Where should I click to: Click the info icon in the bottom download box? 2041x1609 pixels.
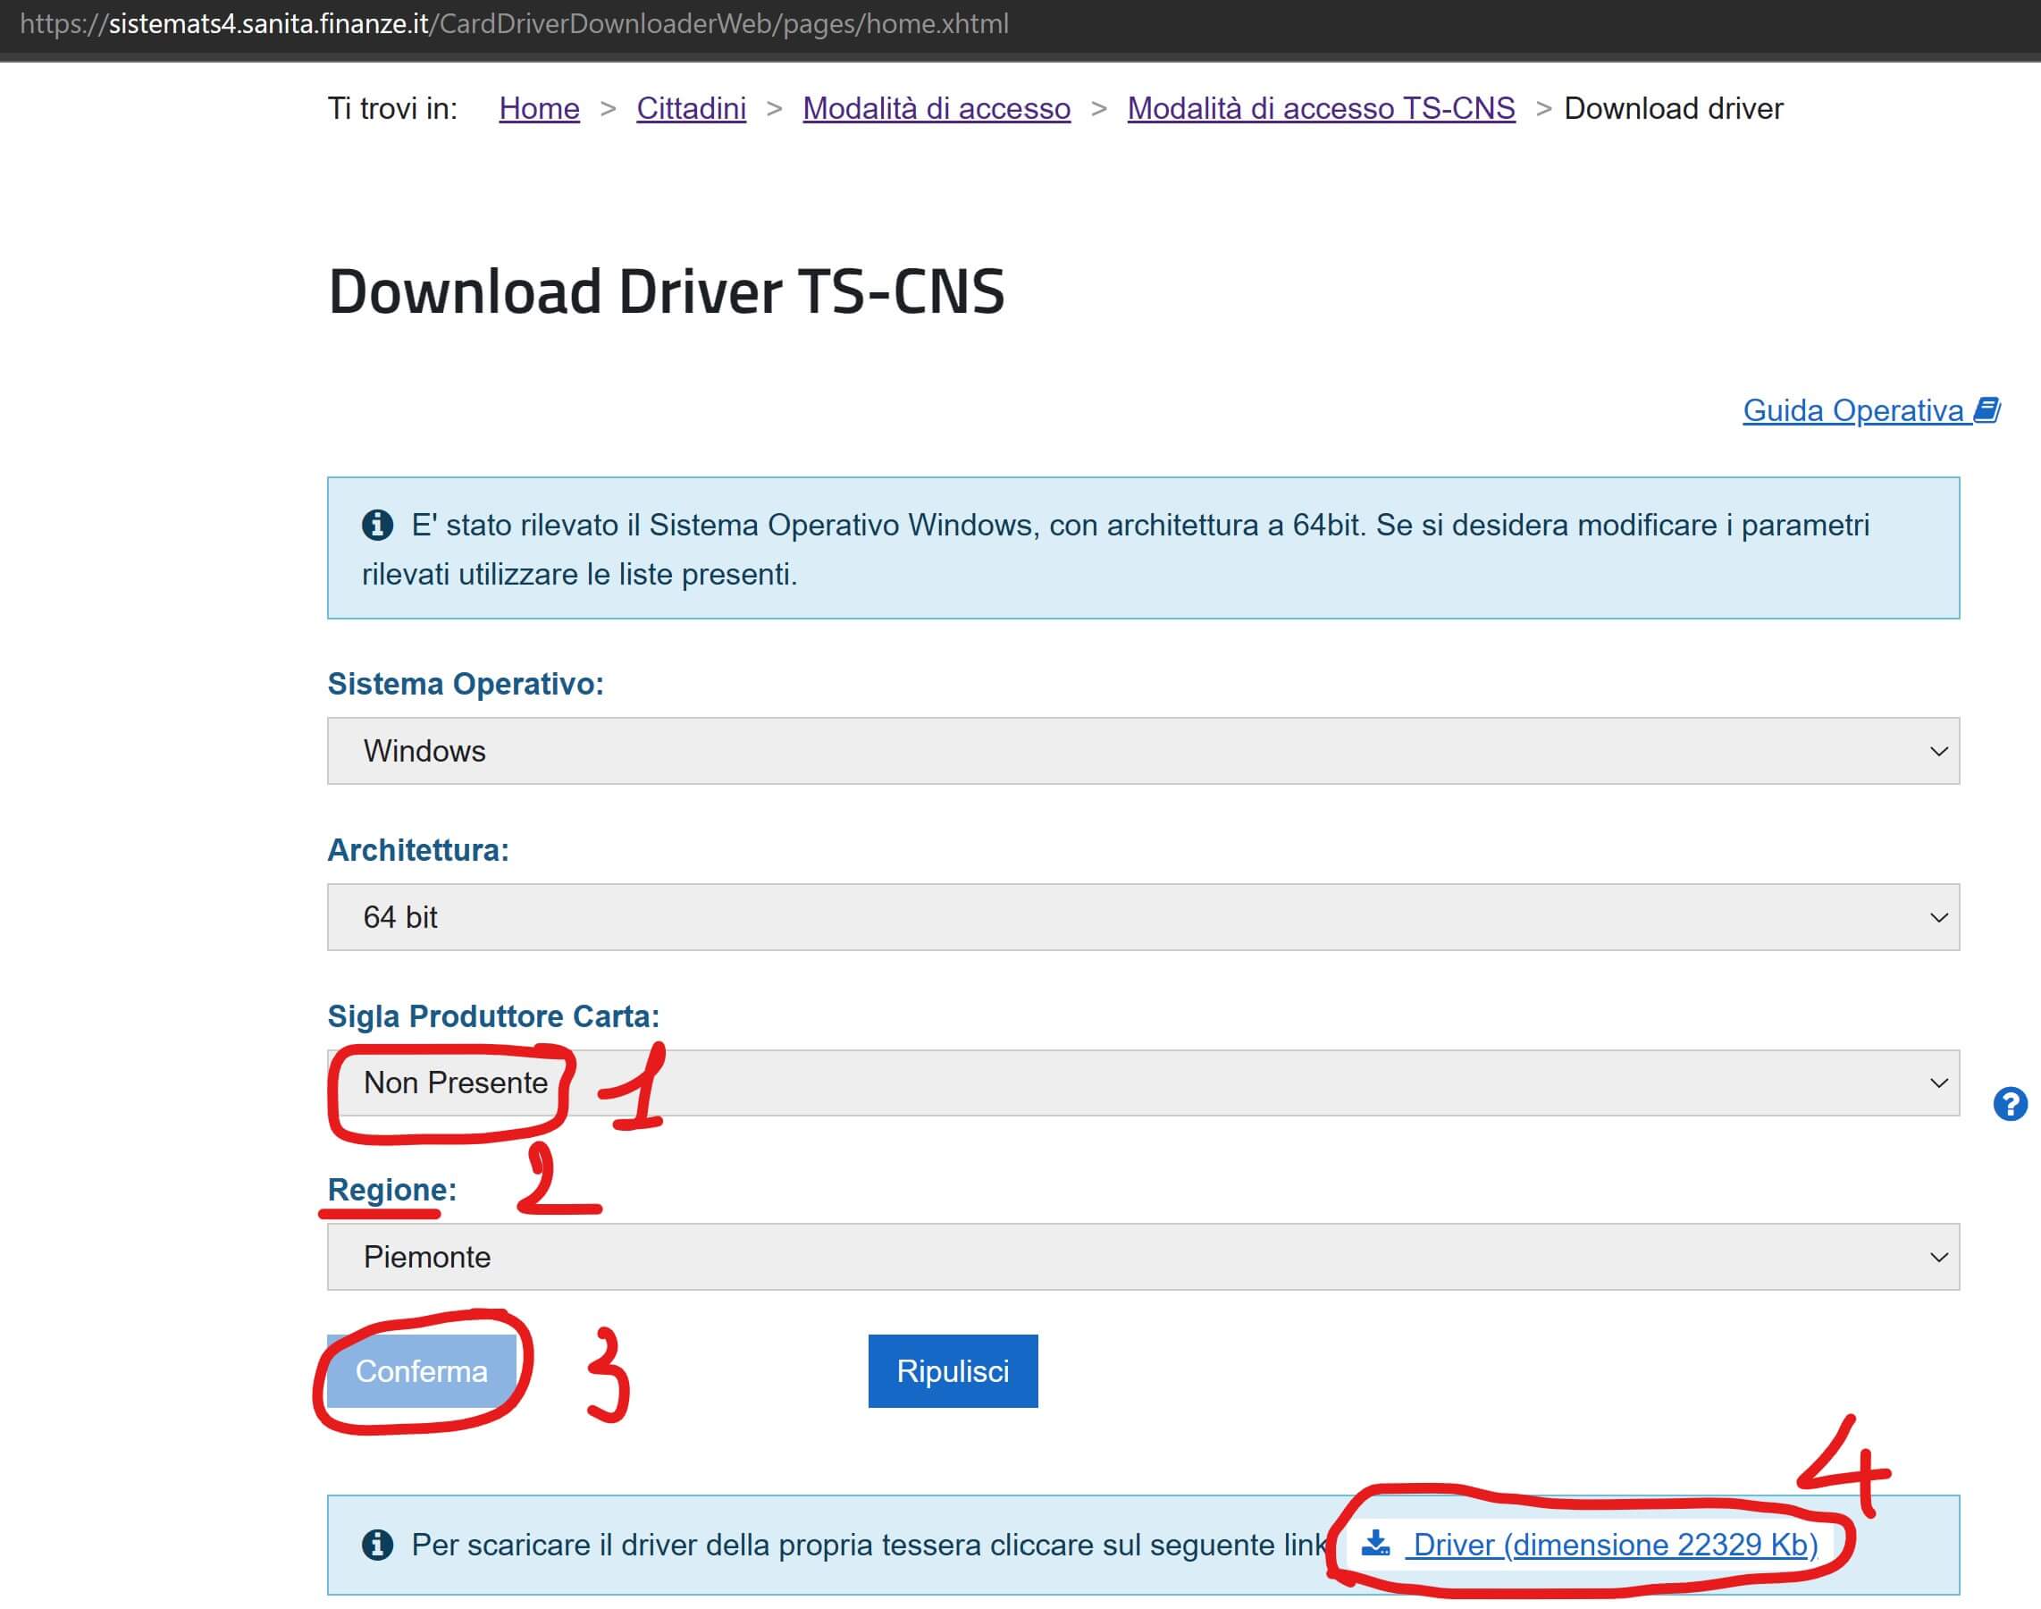[x=378, y=1544]
